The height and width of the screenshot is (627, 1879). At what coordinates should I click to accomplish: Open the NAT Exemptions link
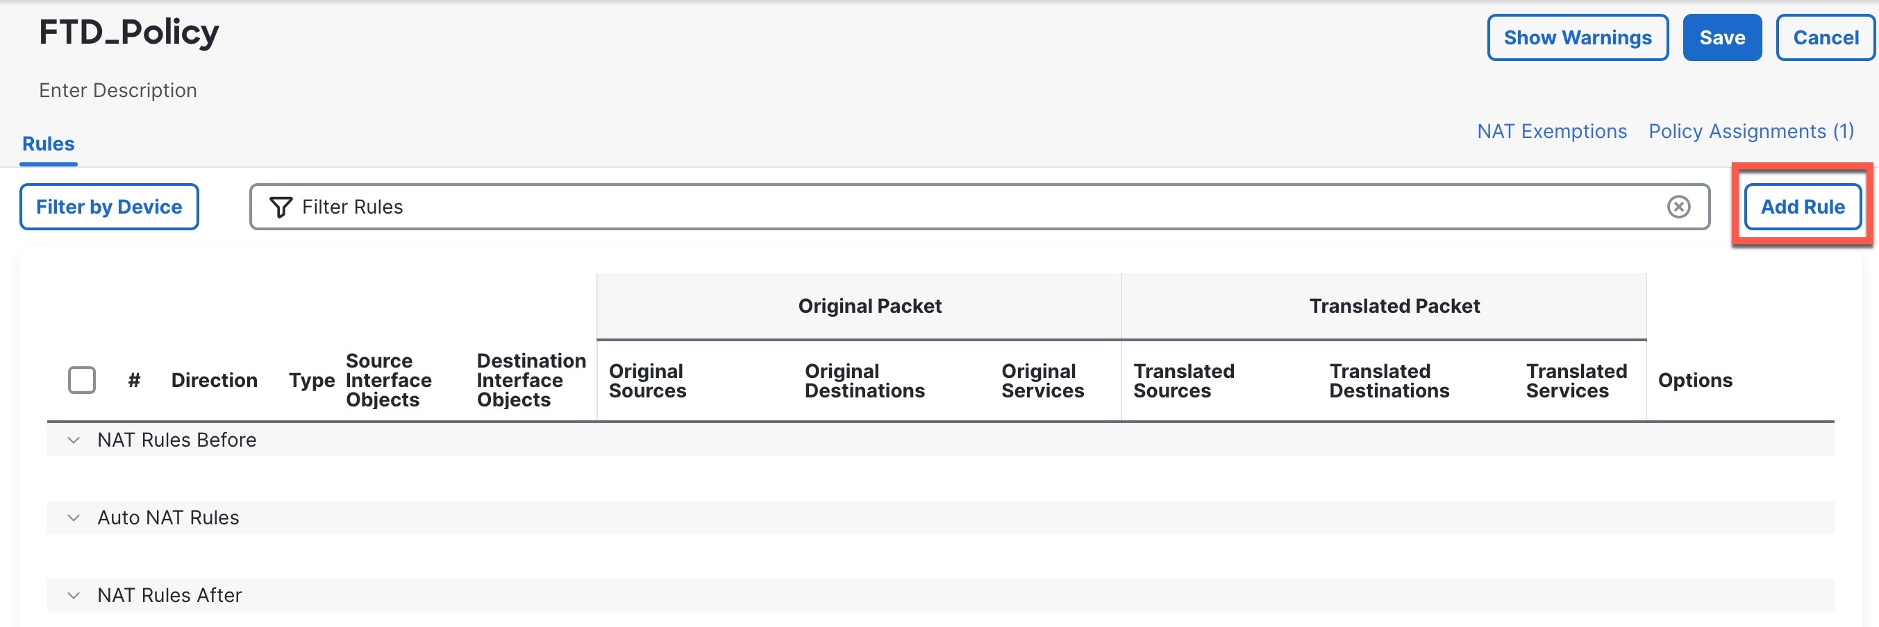pos(1551,131)
